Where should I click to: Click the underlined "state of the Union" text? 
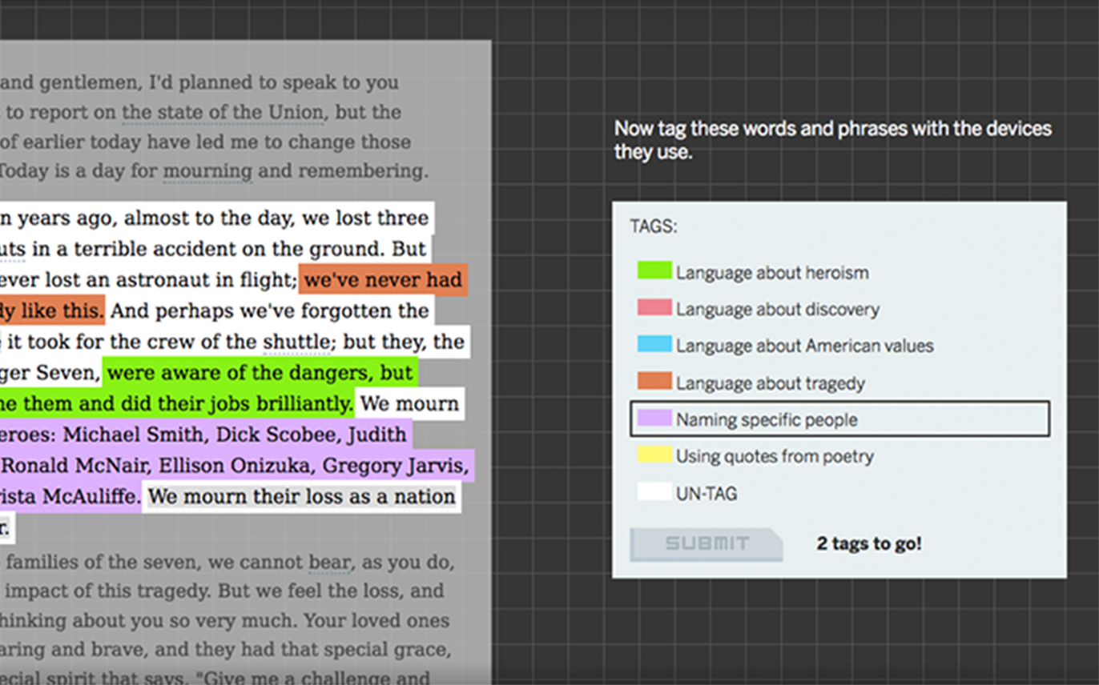pyautogui.click(x=223, y=112)
